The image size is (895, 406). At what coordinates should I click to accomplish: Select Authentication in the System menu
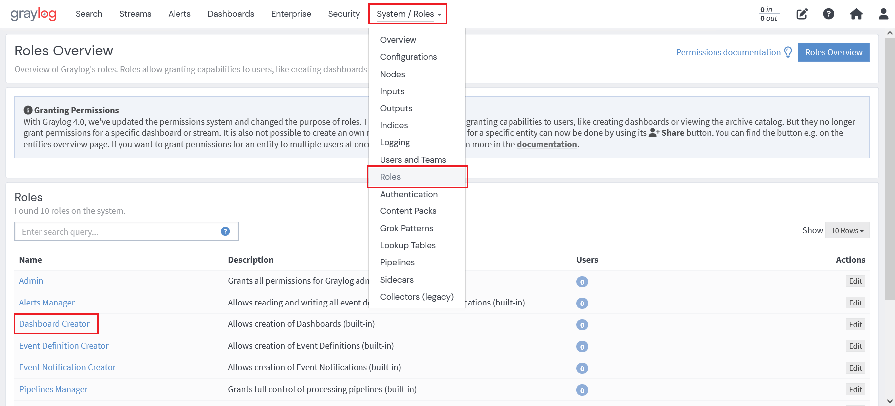click(417, 194)
